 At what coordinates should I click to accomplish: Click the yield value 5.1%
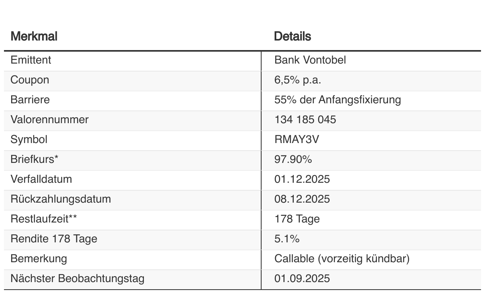coord(287,239)
